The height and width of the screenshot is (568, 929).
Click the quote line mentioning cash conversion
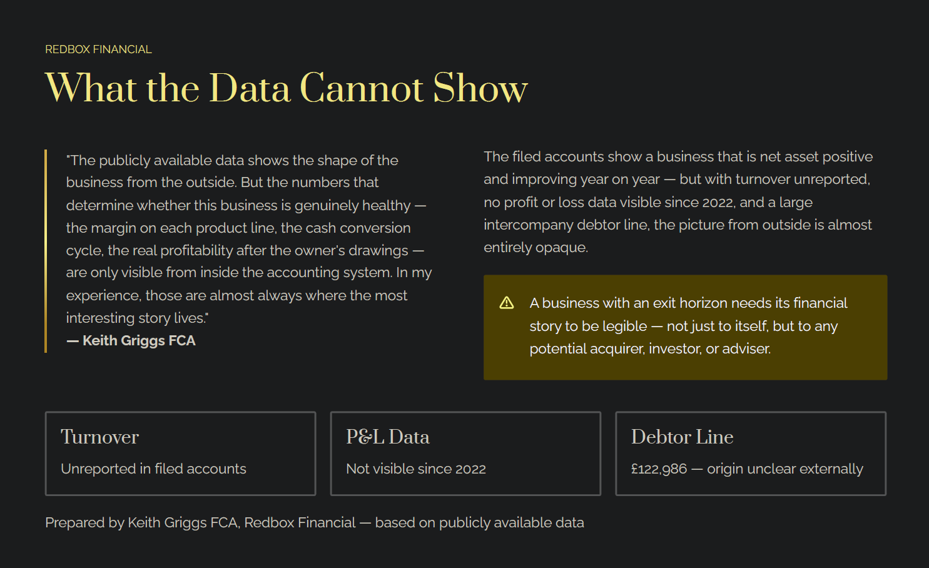click(x=238, y=228)
